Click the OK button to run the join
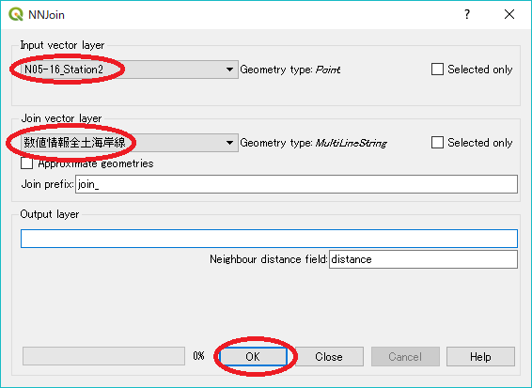Image resolution: width=532 pixels, height=388 pixels. [x=253, y=356]
